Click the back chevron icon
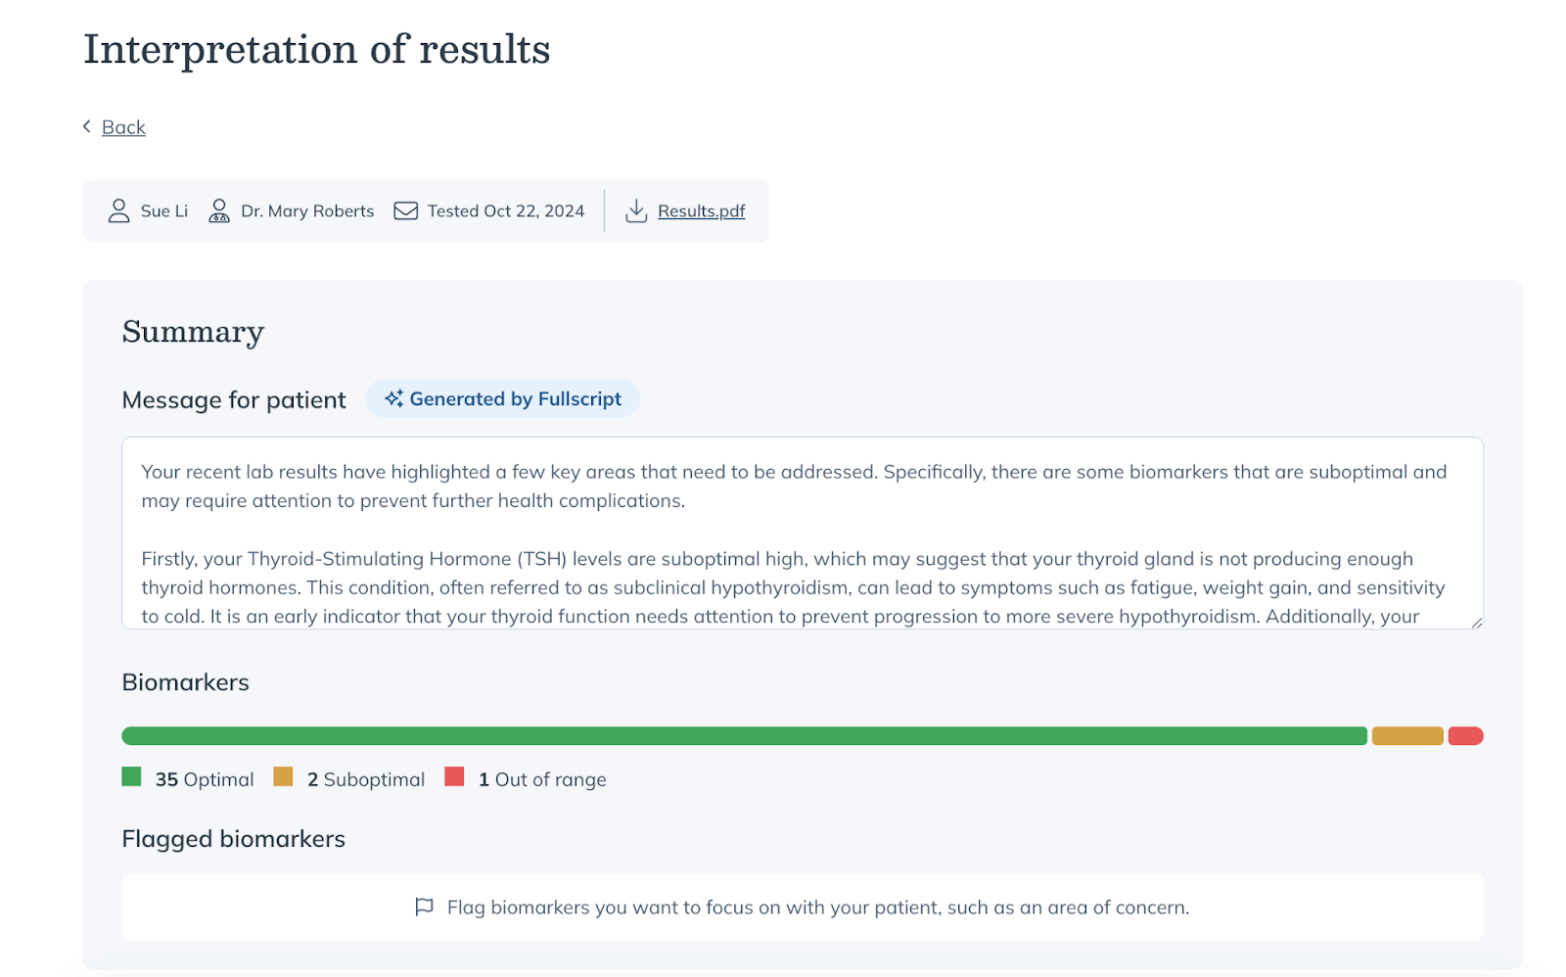Viewport: 1566px width, 977px height. [x=86, y=126]
